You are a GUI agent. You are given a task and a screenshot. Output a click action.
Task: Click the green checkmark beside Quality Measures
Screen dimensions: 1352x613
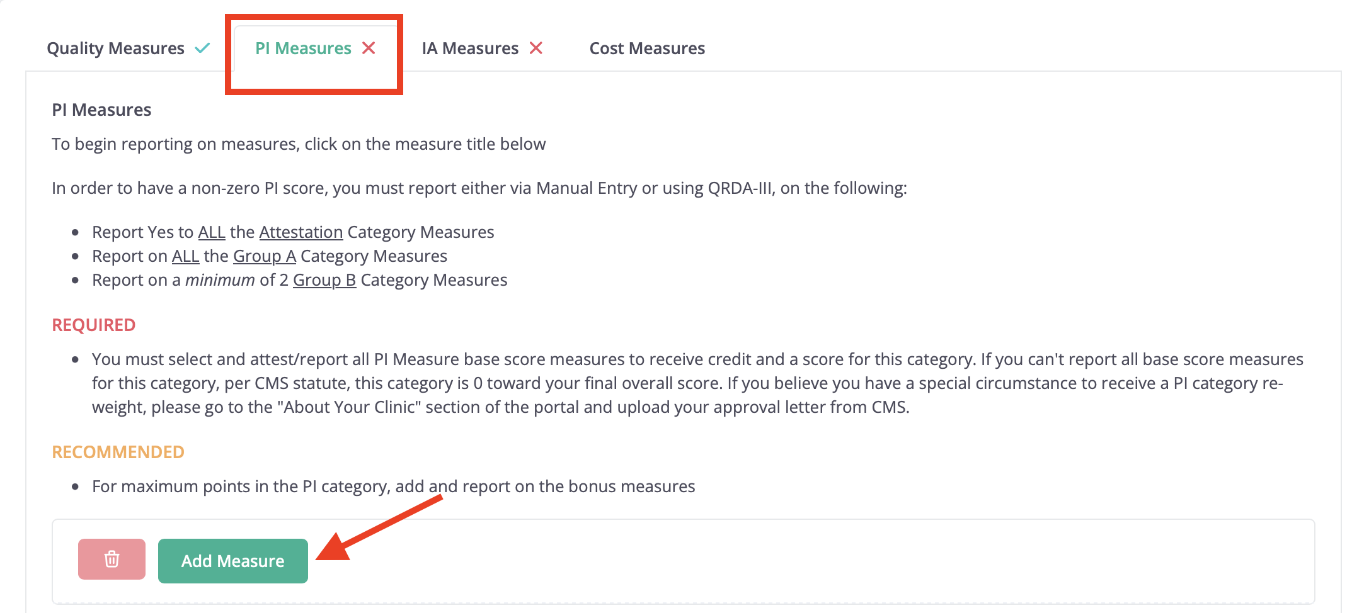pos(202,48)
